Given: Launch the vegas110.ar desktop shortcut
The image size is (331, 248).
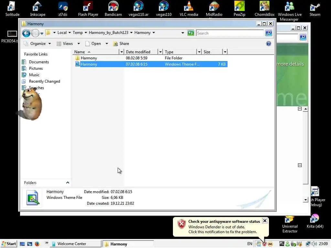Looking at the screenshot, I should [138, 9].
